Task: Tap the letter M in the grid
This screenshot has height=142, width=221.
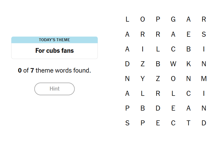Action: [x=204, y=79]
